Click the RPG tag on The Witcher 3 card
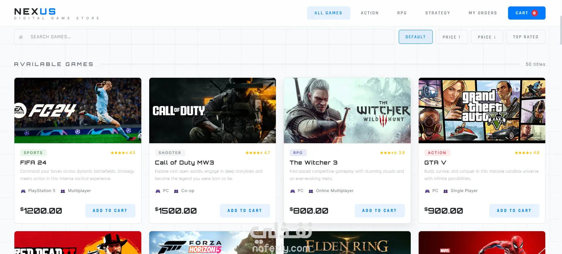 tap(298, 153)
